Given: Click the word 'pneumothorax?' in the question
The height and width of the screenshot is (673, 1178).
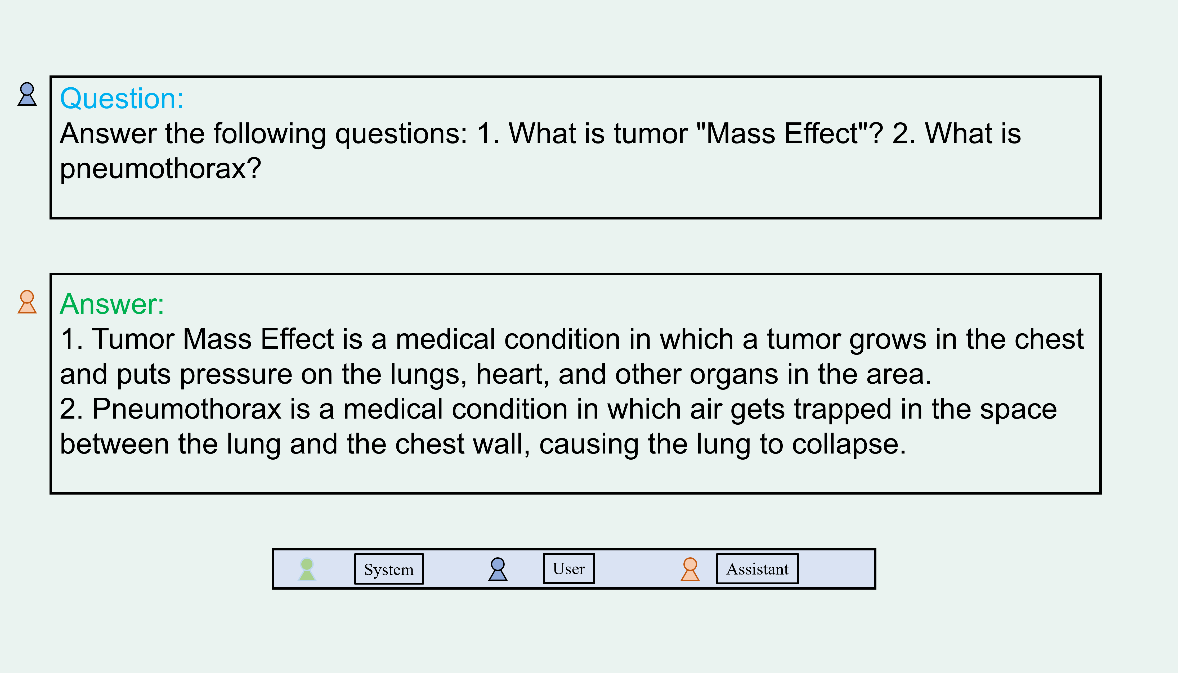Looking at the screenshot, I should pyautogui.click(x=160, y=169).
